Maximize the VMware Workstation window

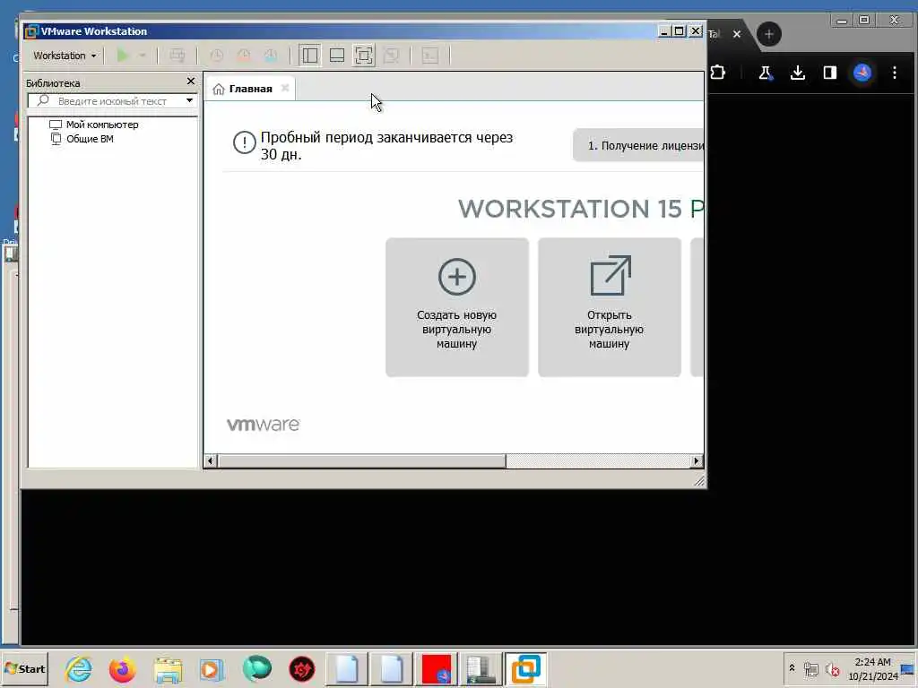pyautogui.click(x=680, y=31)
